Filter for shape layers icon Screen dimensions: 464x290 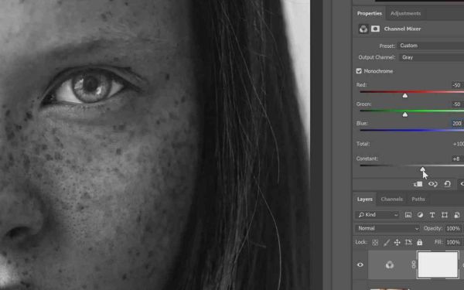pyautogui.click(x=445, y=215)
